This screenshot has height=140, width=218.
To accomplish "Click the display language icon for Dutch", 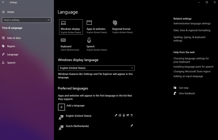I will click(132, 126).
